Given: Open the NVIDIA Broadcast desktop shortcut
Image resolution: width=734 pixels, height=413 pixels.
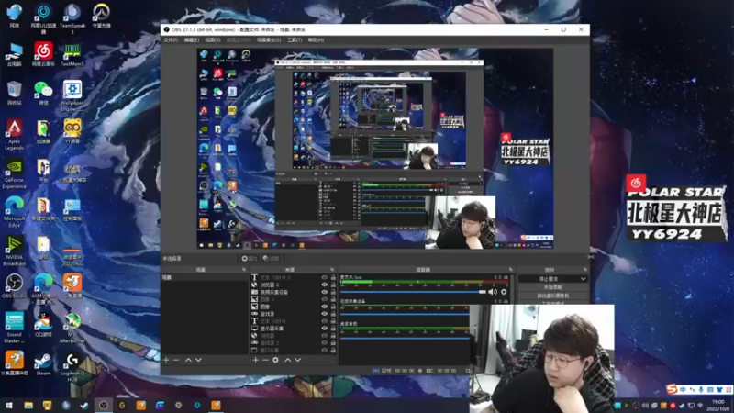Looking at the screenshot, I should tap(15, 251).
